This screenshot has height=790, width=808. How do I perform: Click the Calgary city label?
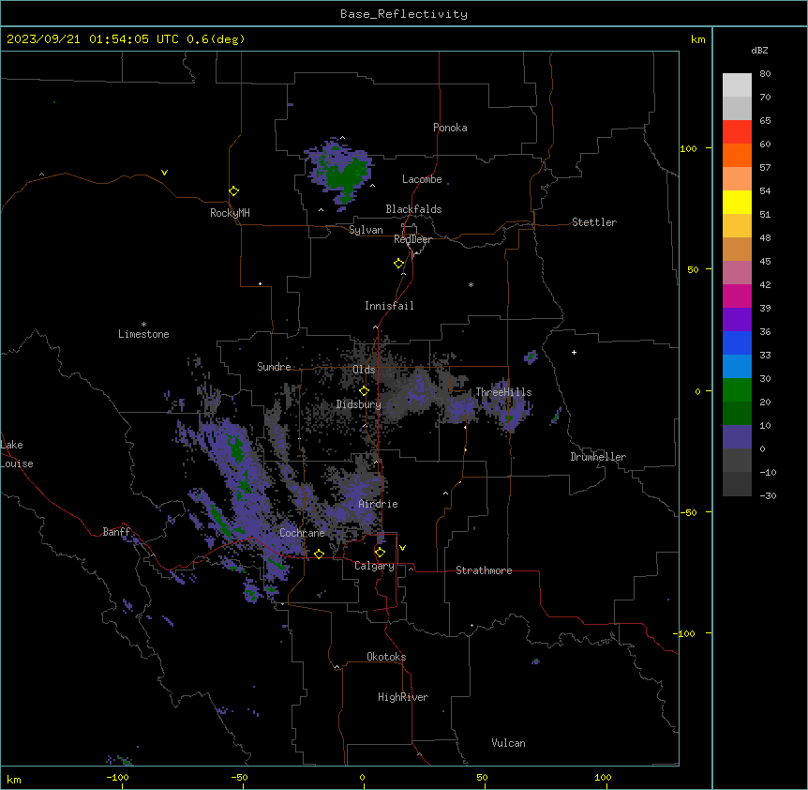[x=374, y=566]
